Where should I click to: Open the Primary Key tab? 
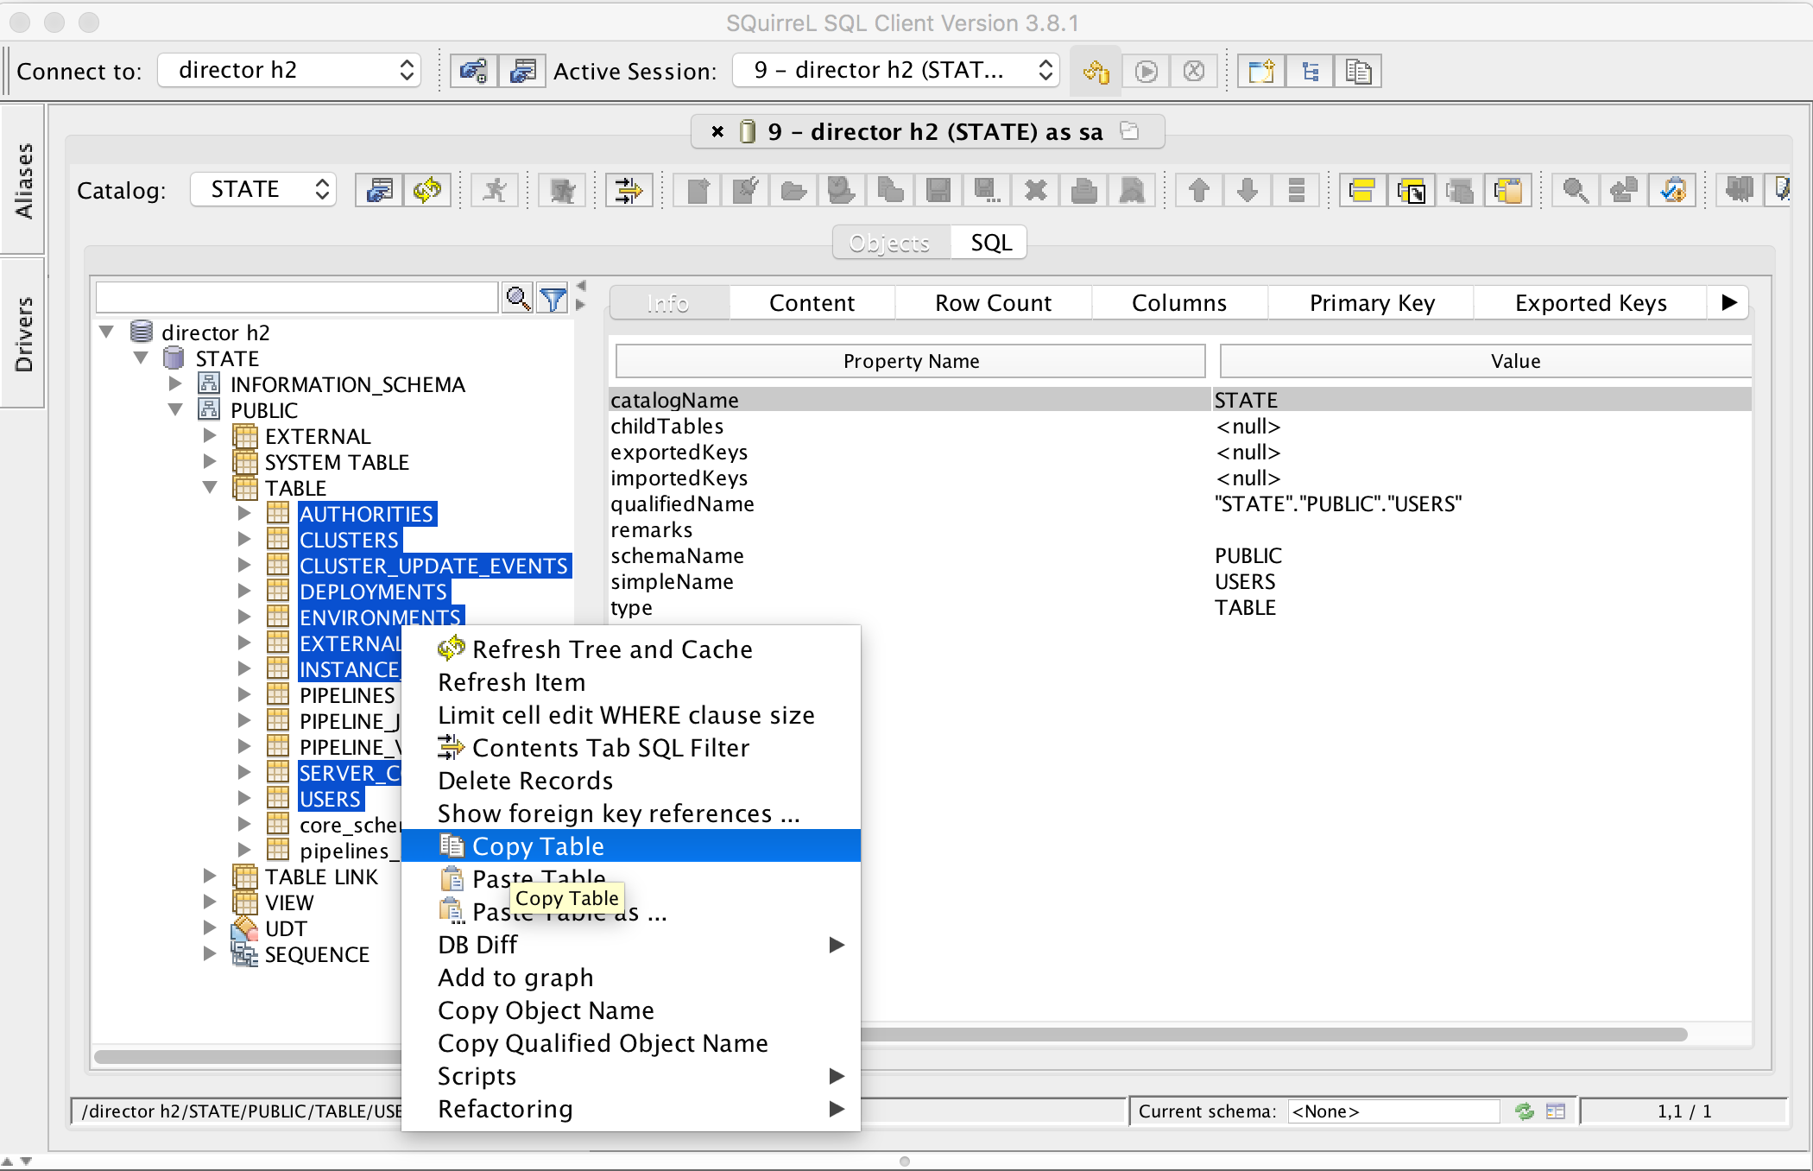pos(1371,302)
